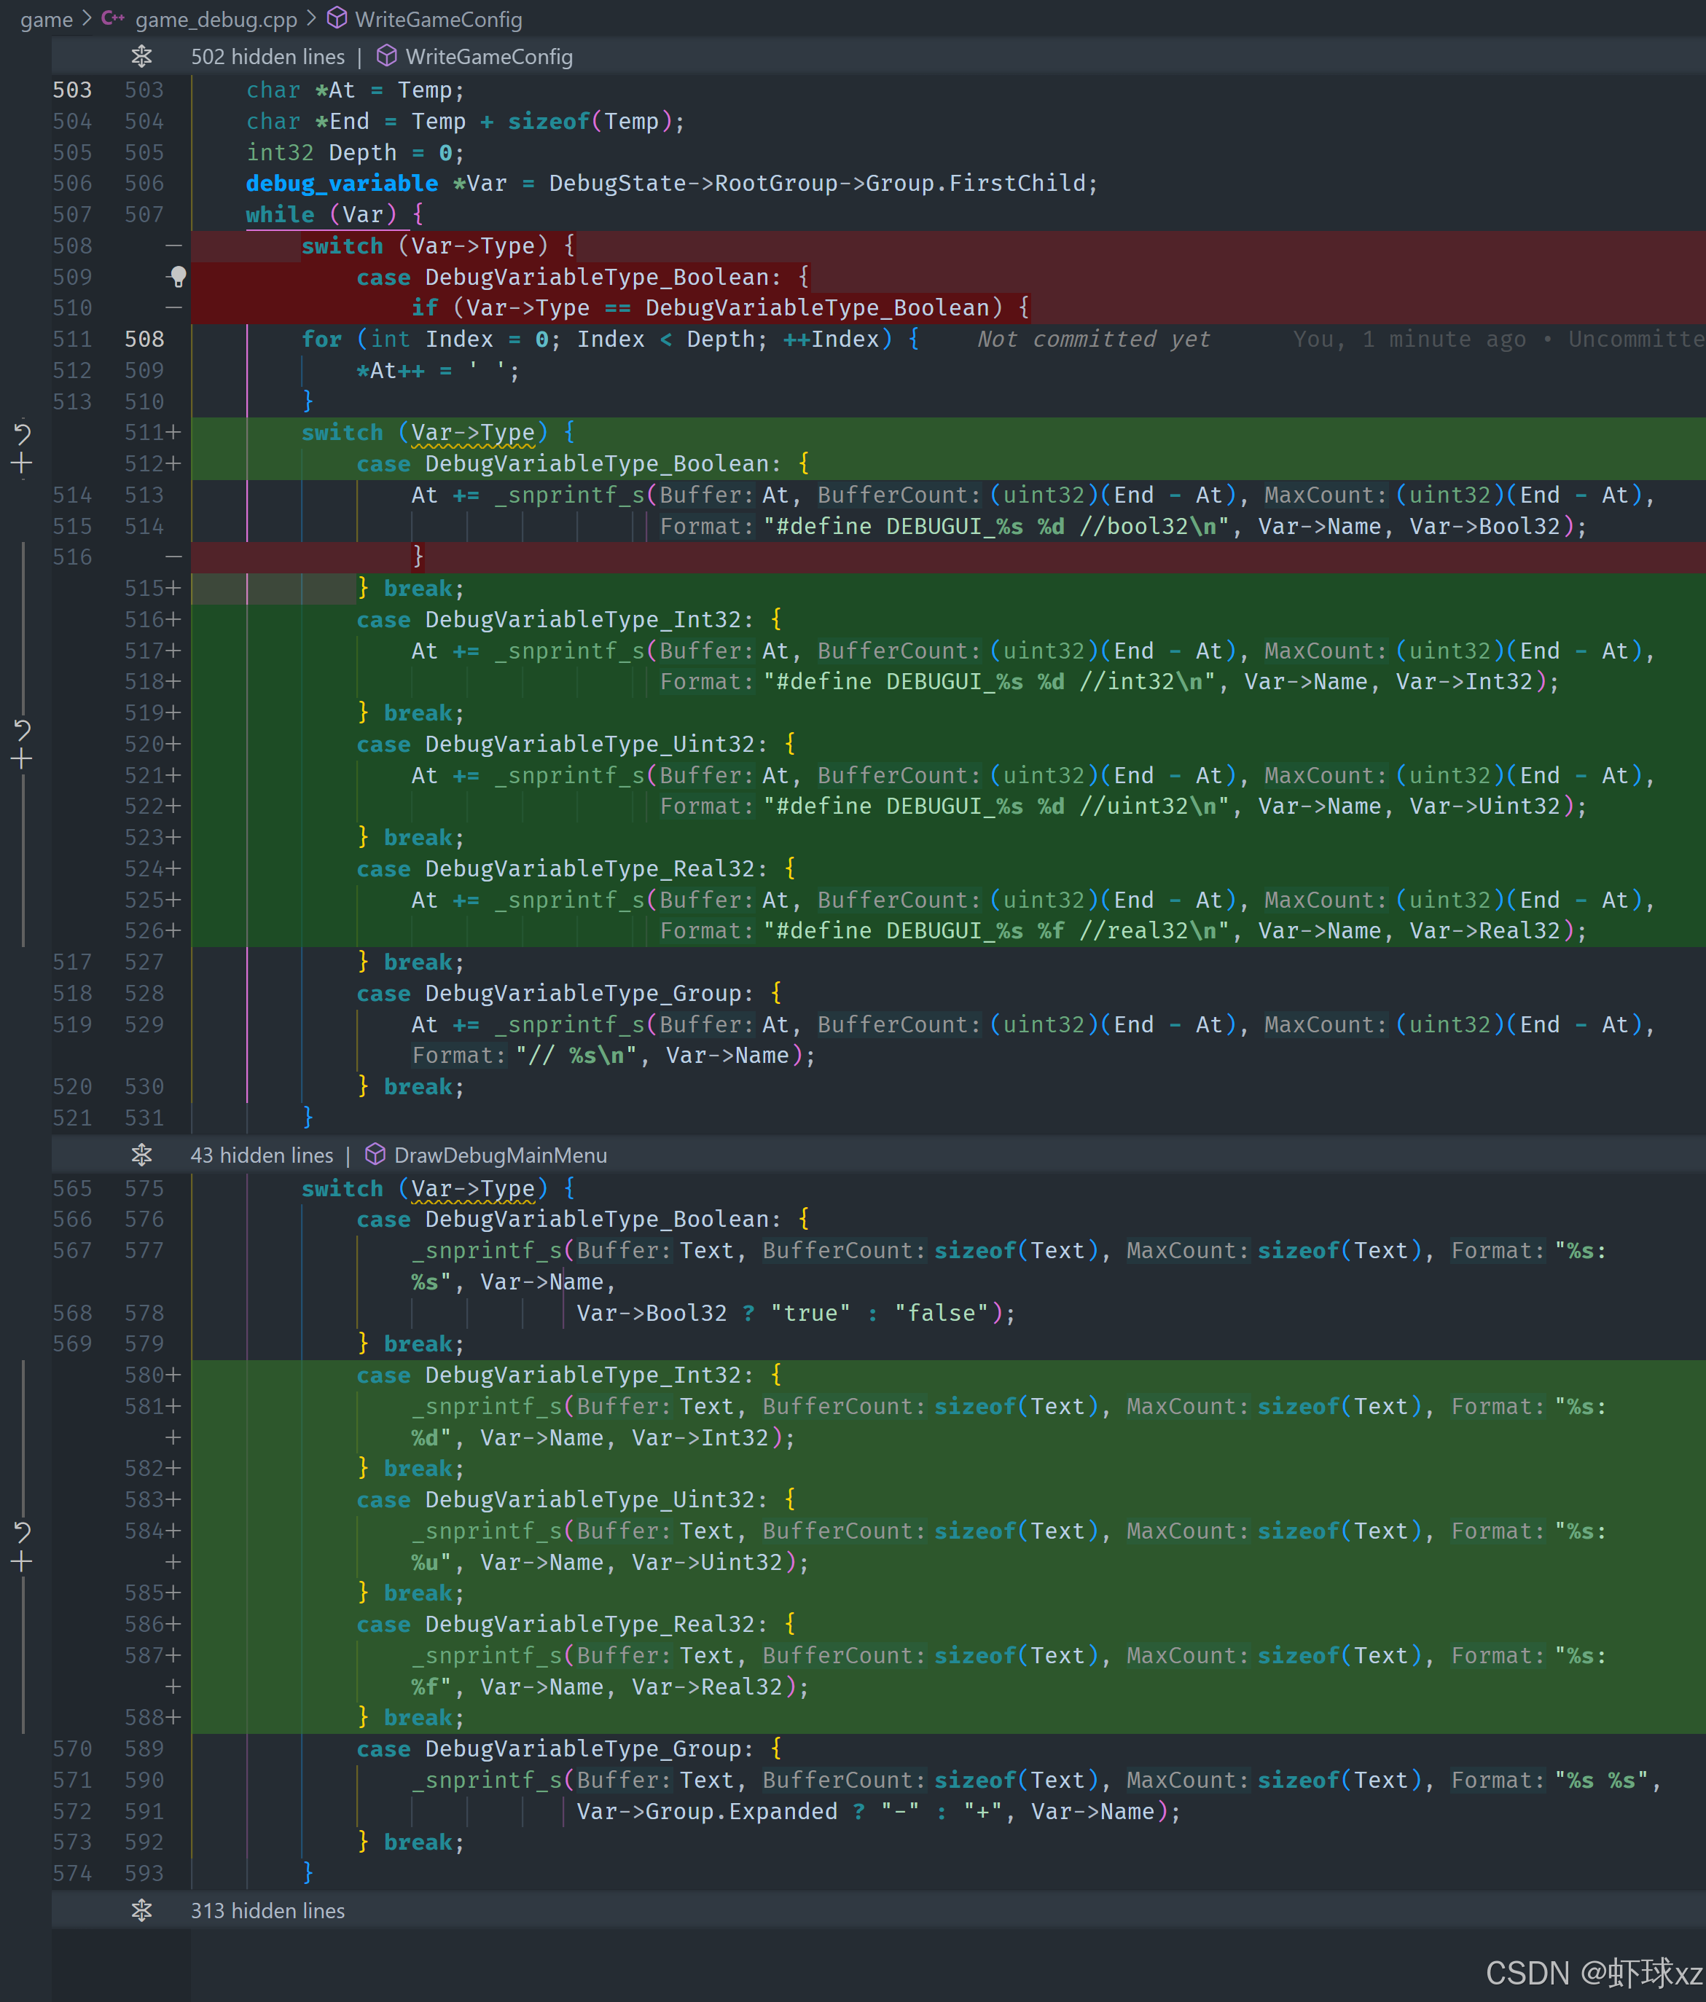Revert the added block at lines 580-588
Viewport: 1706px width, 2002px height.
pyautogui.click(x=23, y=1531)
